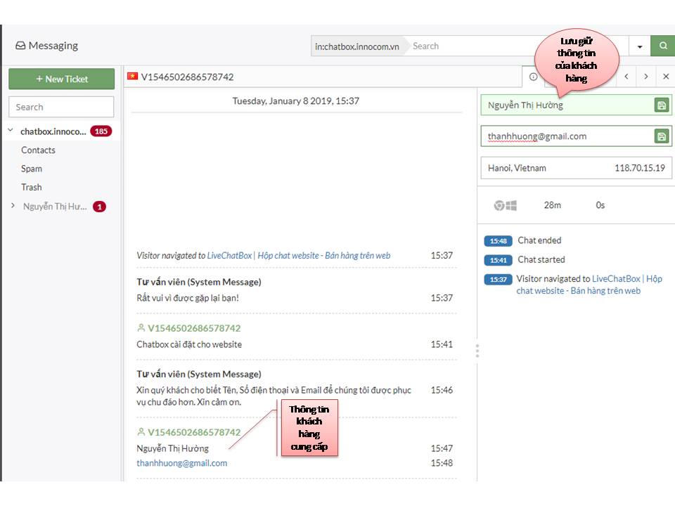Open the search options dropdown arrow
This screenshot has width=675, height=506.
tap(640, 46)
